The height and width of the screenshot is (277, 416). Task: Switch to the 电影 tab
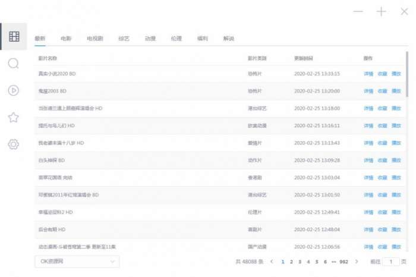click(x=66, y=39)
